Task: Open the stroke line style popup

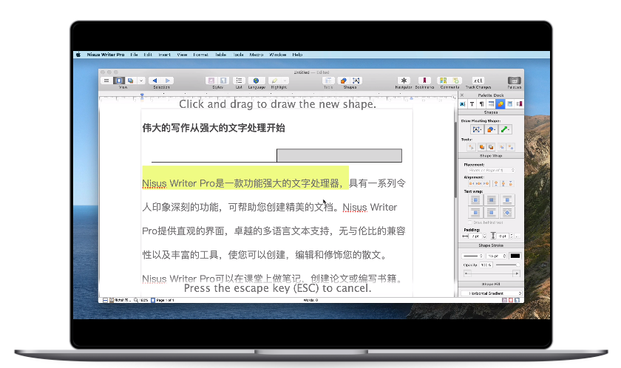Action: 472,256
